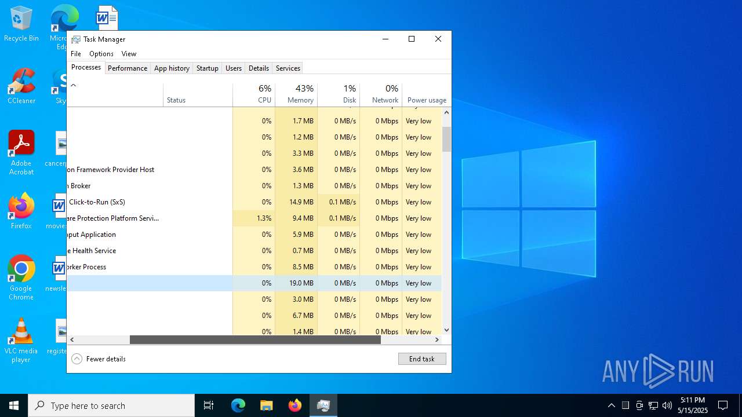The height and width of the screenshot is (417, 742).
Task: Click horizontal scrollbar left arrow
Action: tap(72, 340)
